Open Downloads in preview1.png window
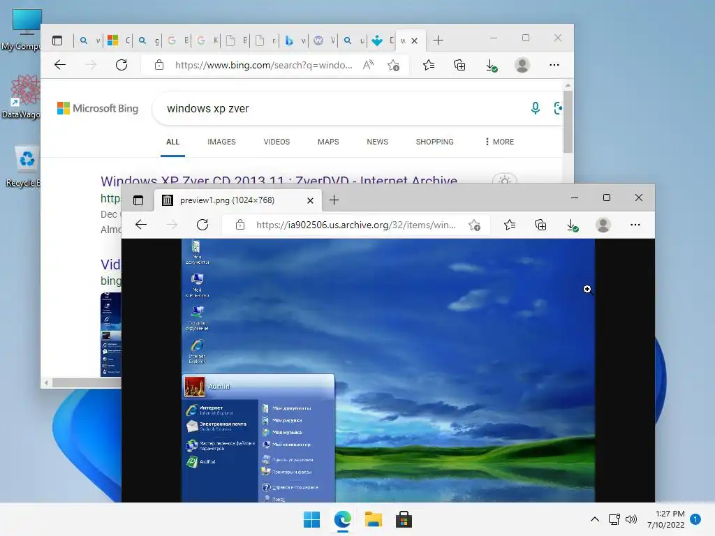Screen dimensions: 715x536 coord(572,224)
